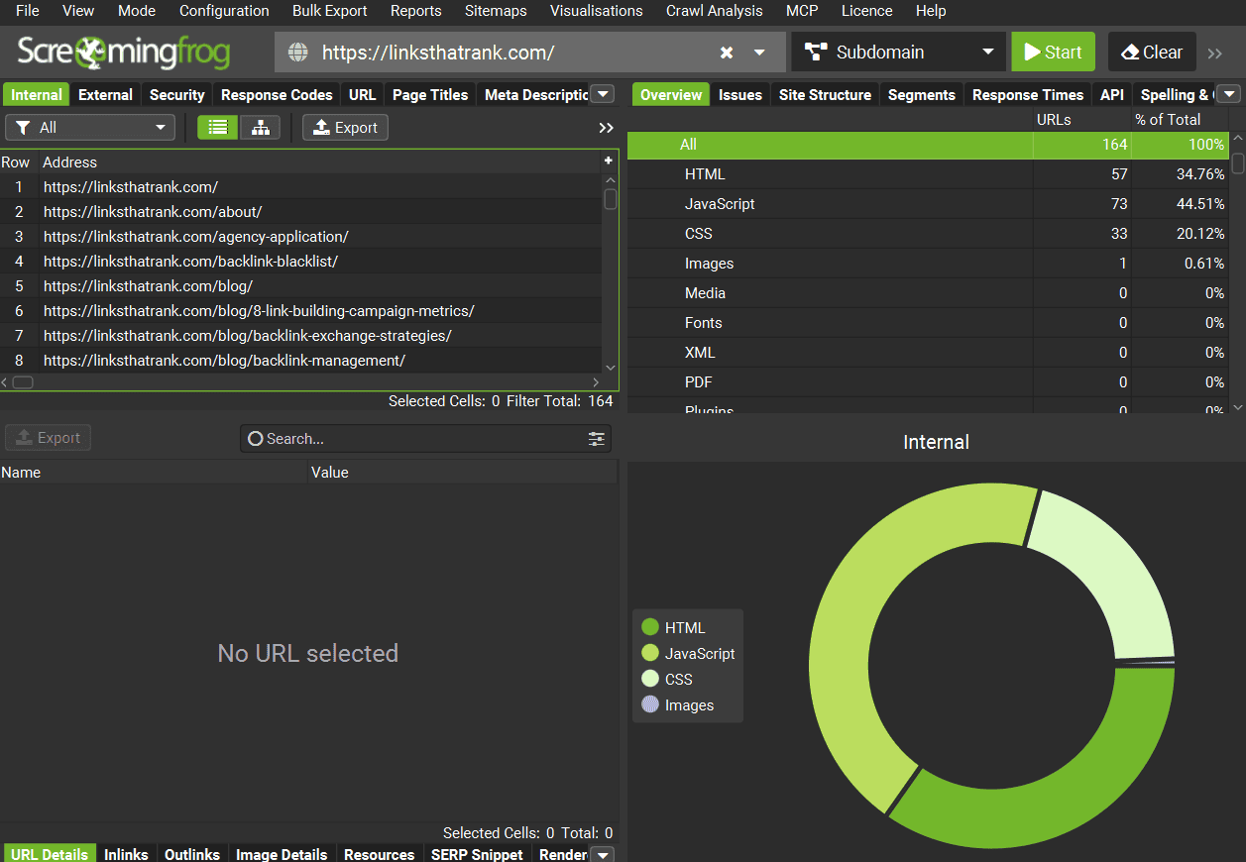
Task: Add column with plus icon
Action: tap(609, 161)
